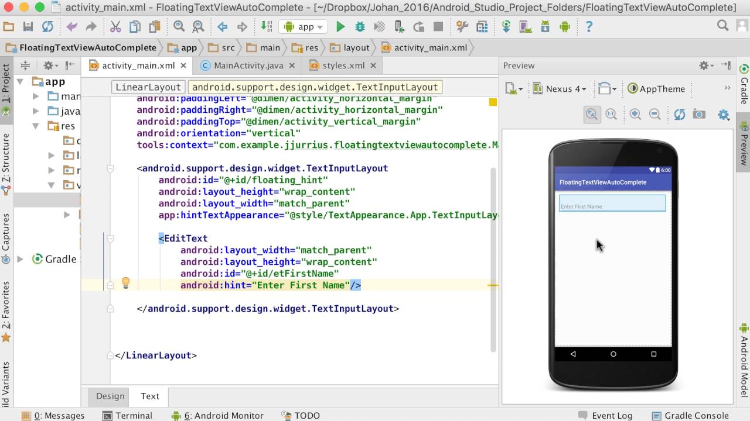Click the Redo toolbar arrow
750x421 pixels.
point(91,27)
